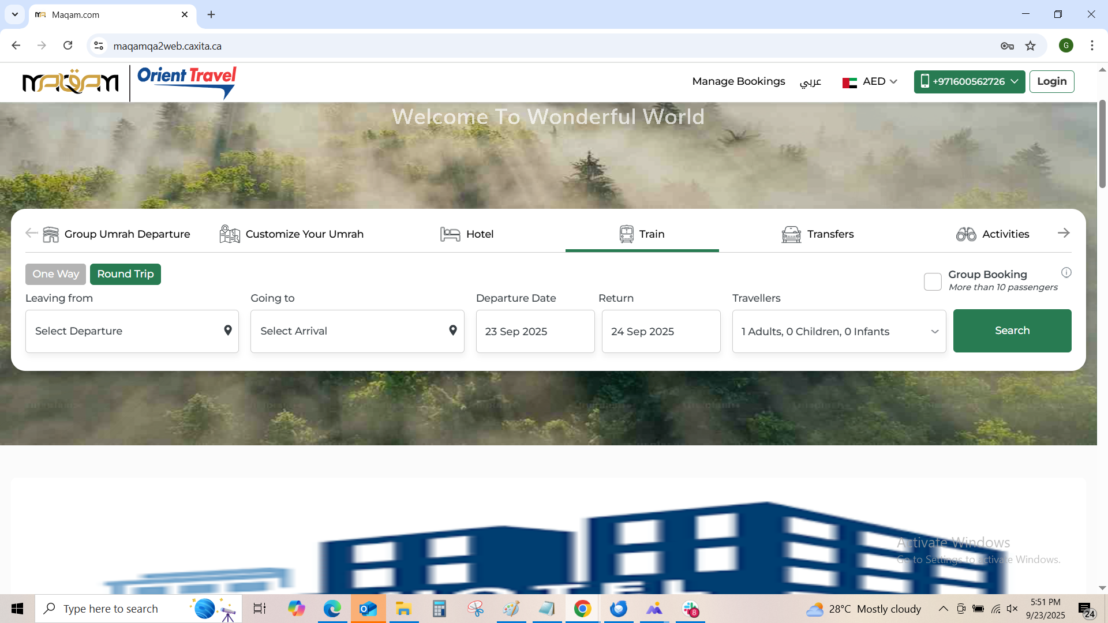
Task: Bookmark page with the star icon
Action: 1030,46
